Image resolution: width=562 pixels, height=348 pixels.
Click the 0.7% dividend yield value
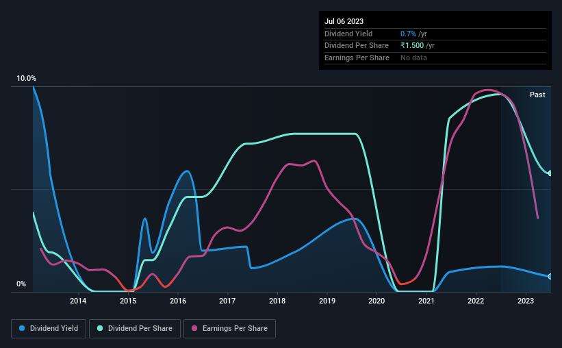pyautogui.click(x=408, y=34)
